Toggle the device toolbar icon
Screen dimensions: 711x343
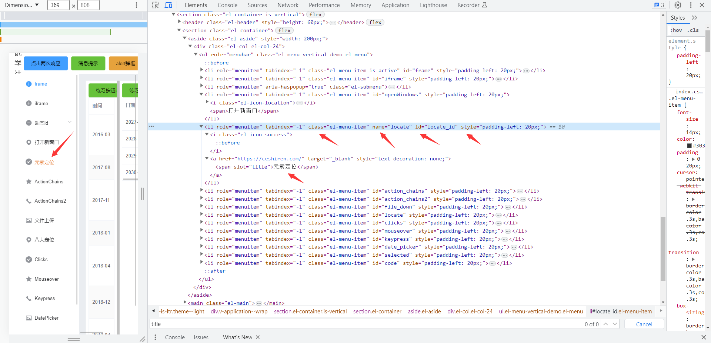(x=168, y=5)
